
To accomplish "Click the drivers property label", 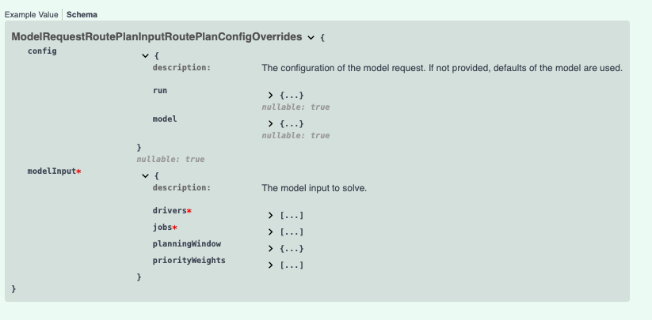I will pos(170,211).
